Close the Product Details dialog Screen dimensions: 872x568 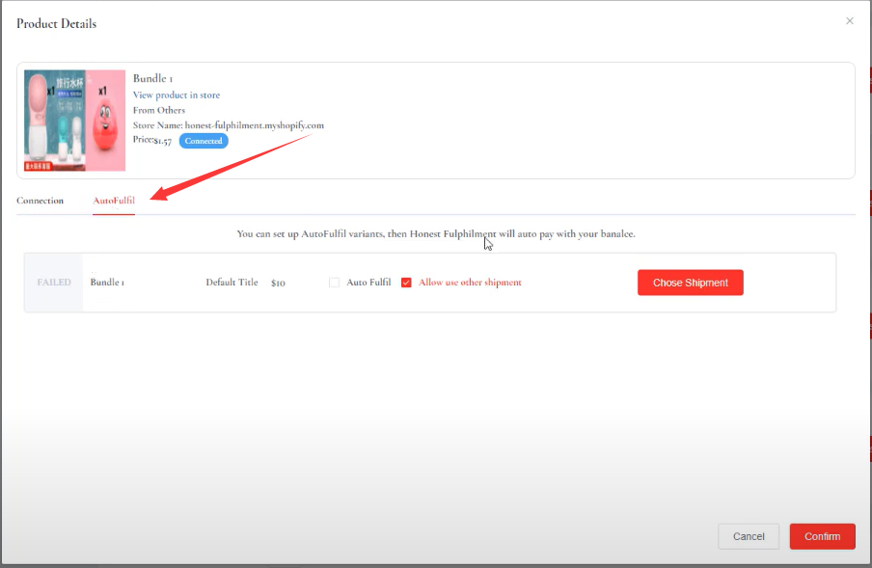click(x=849, y=20)
